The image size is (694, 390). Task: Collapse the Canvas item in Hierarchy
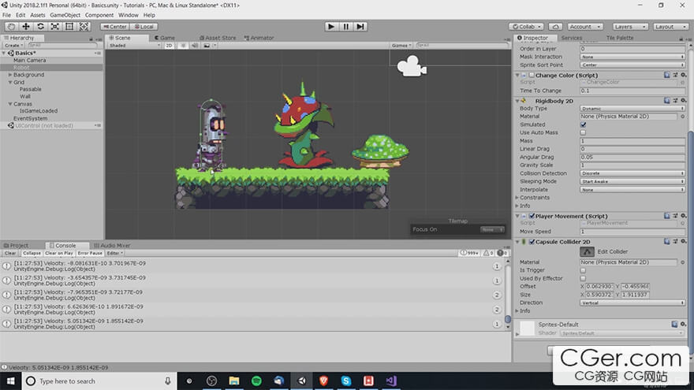pos(10,104)
